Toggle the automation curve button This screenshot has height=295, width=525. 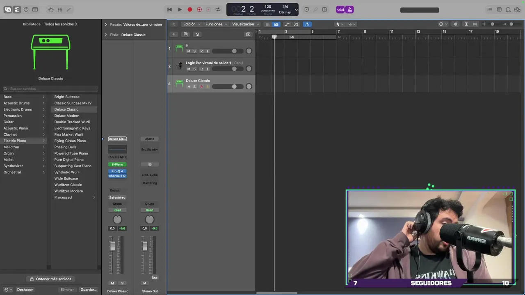(287, 24)
